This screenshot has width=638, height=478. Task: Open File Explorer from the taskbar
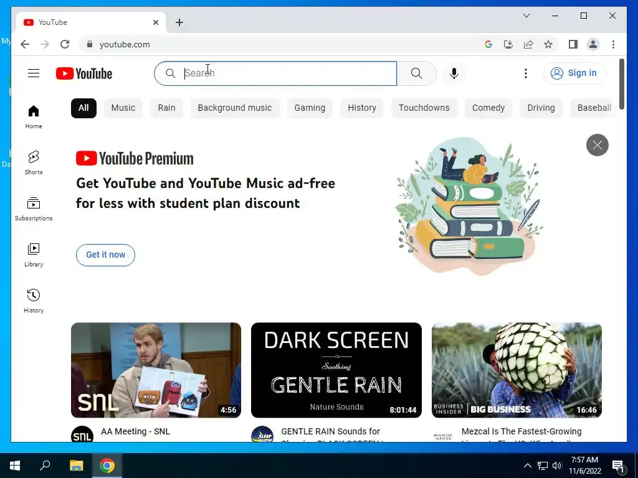pyautogui.click(x=76, y=466)
